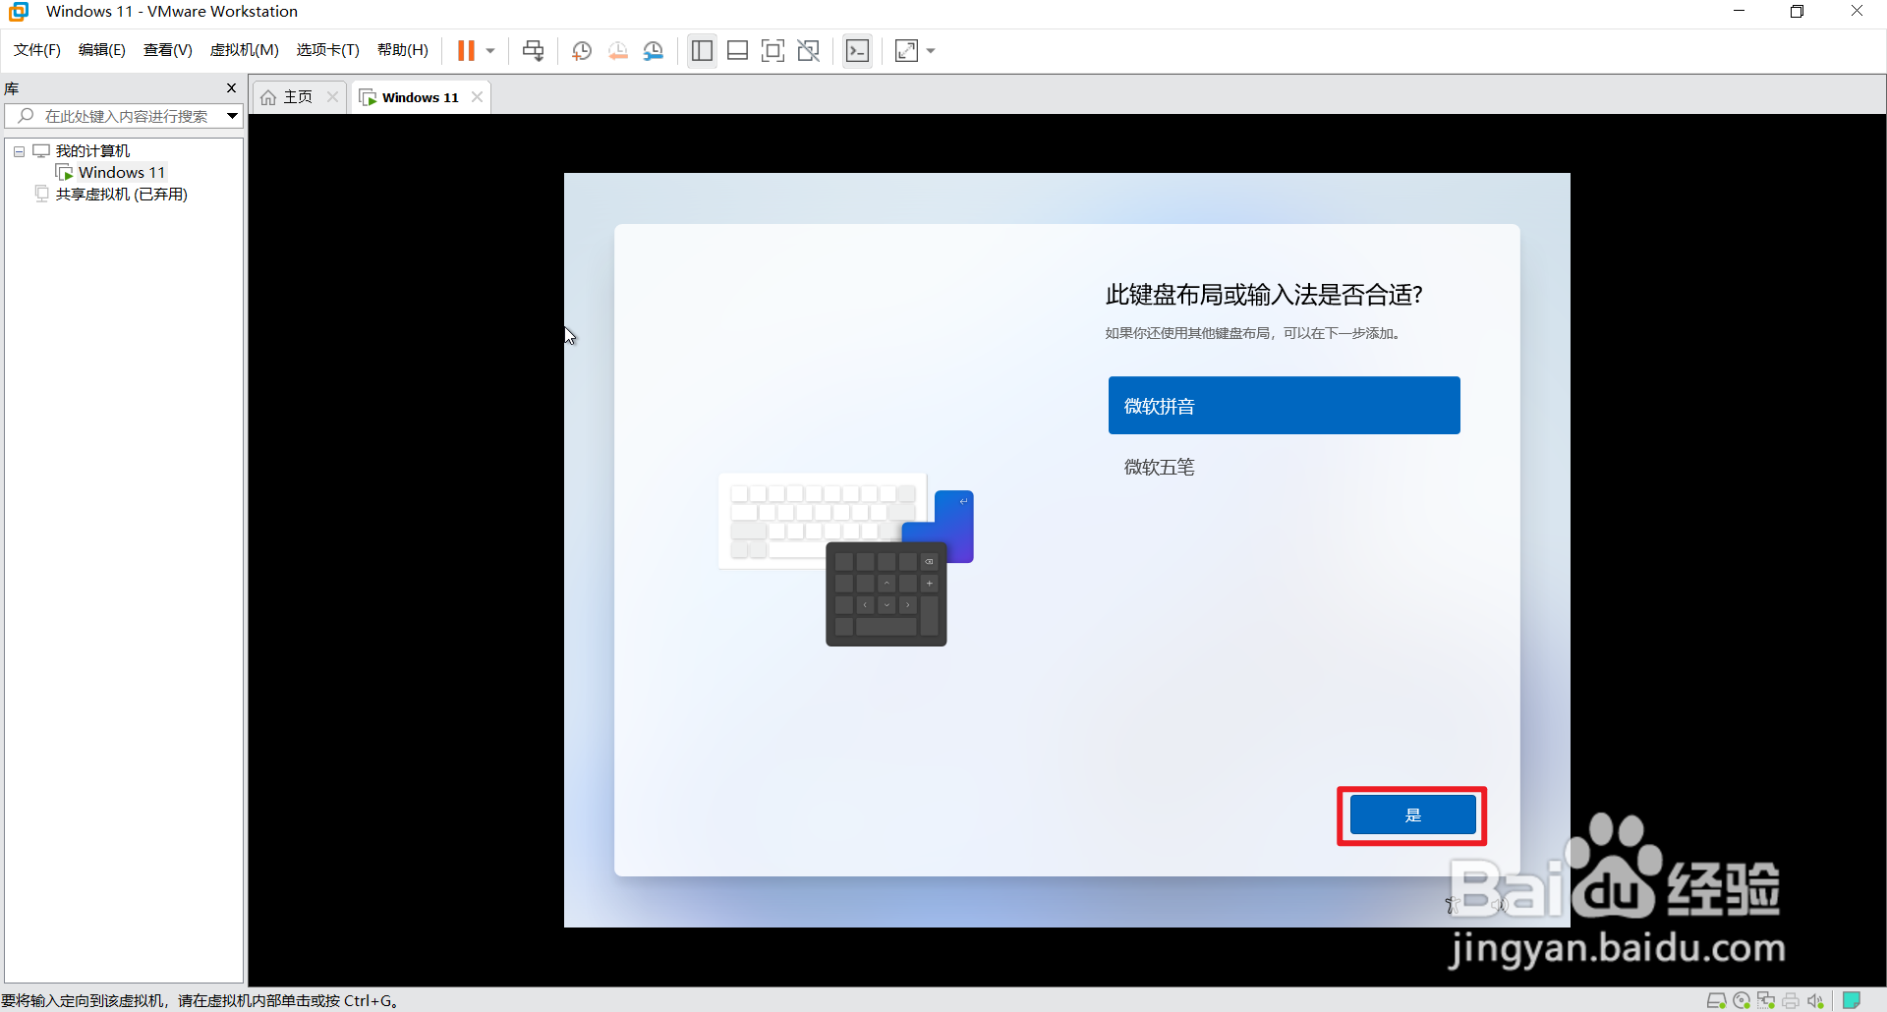Open the library search filter dropdown
1887x1012 pixels.
233,116
